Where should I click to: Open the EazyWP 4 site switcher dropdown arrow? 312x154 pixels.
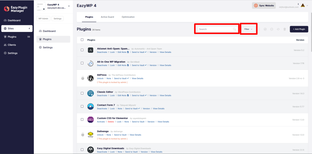point(69,6)
